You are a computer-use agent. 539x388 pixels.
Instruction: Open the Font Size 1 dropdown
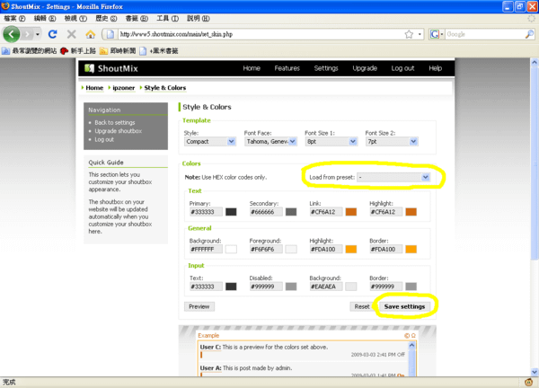[331, 142]
